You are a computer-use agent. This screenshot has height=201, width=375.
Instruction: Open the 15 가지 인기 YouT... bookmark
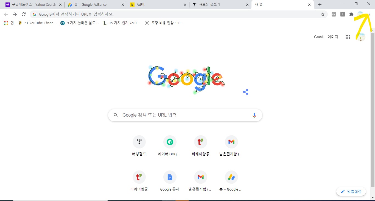tap(121, 23)
